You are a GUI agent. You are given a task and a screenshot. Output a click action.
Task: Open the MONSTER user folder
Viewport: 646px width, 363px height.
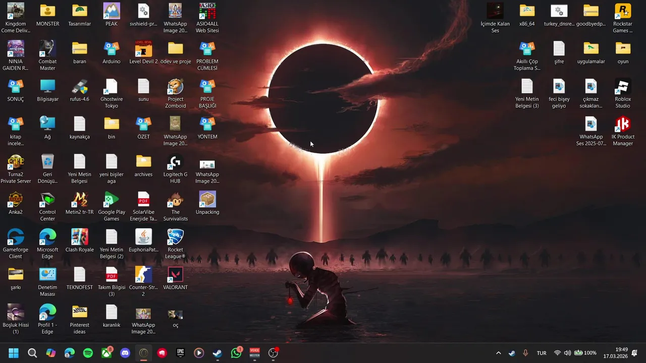[47, 15]
